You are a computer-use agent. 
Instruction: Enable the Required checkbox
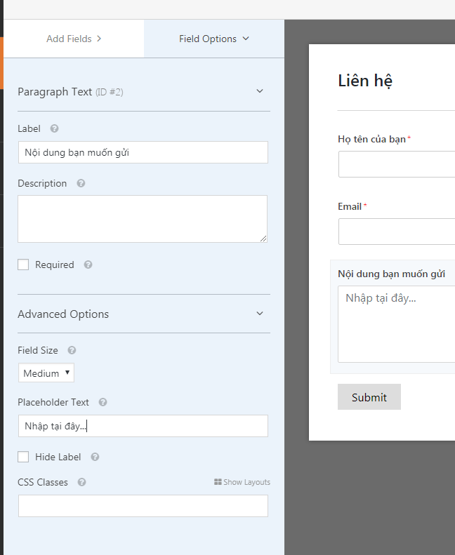click(23, 265)
